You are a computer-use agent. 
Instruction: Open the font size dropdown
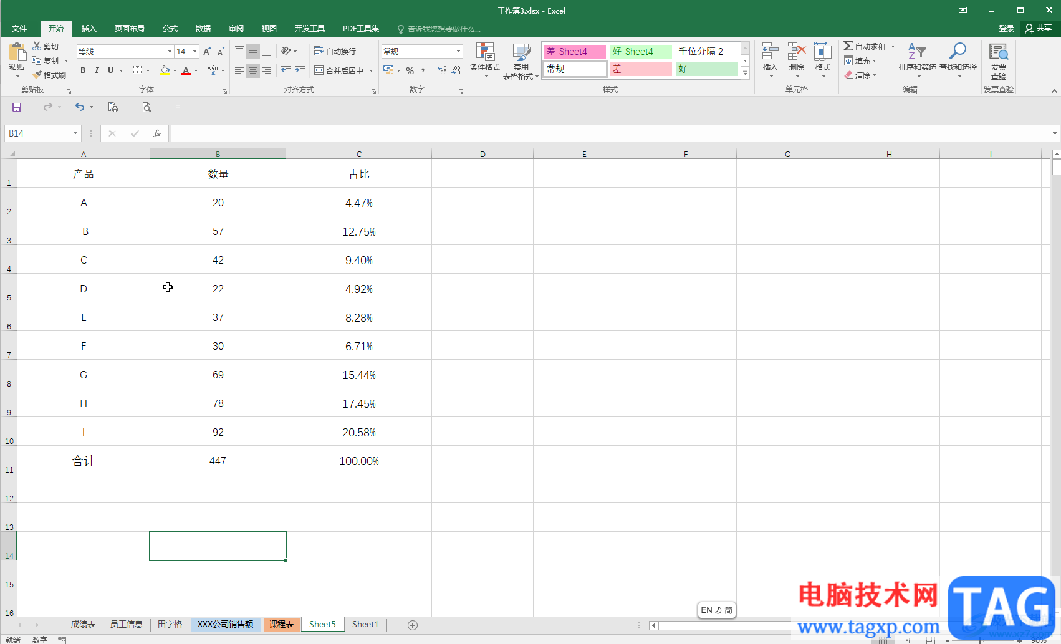click(x=195, y=51)
